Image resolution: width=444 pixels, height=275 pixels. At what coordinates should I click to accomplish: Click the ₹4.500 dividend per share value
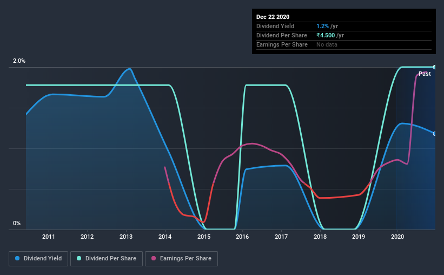tap(326, 35)
